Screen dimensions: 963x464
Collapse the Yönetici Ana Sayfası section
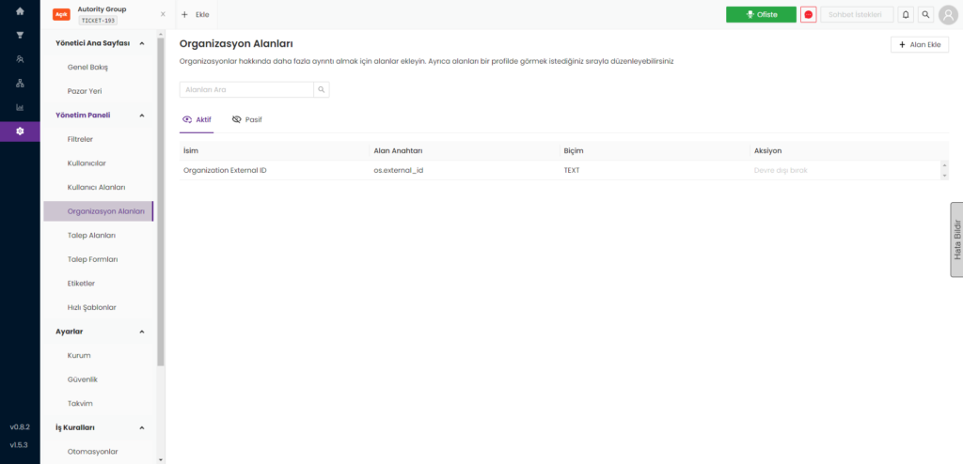pyautogui.click(x=142, y=43)
